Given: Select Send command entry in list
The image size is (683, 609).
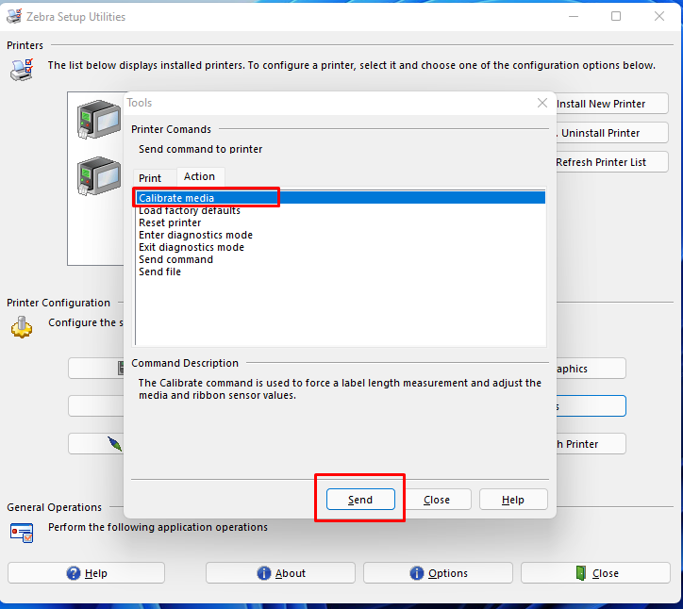Looking at the screenshot, I should coord(341,259).
